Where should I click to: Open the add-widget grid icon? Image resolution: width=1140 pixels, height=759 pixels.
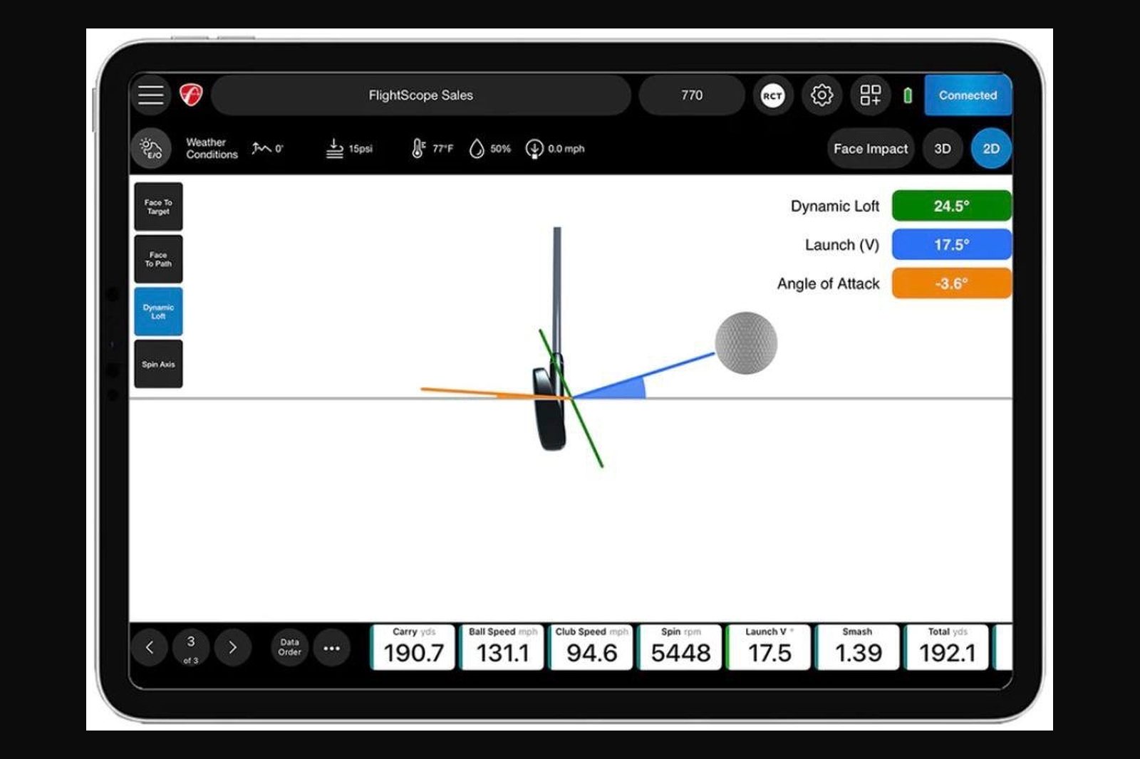pos(870,95)
